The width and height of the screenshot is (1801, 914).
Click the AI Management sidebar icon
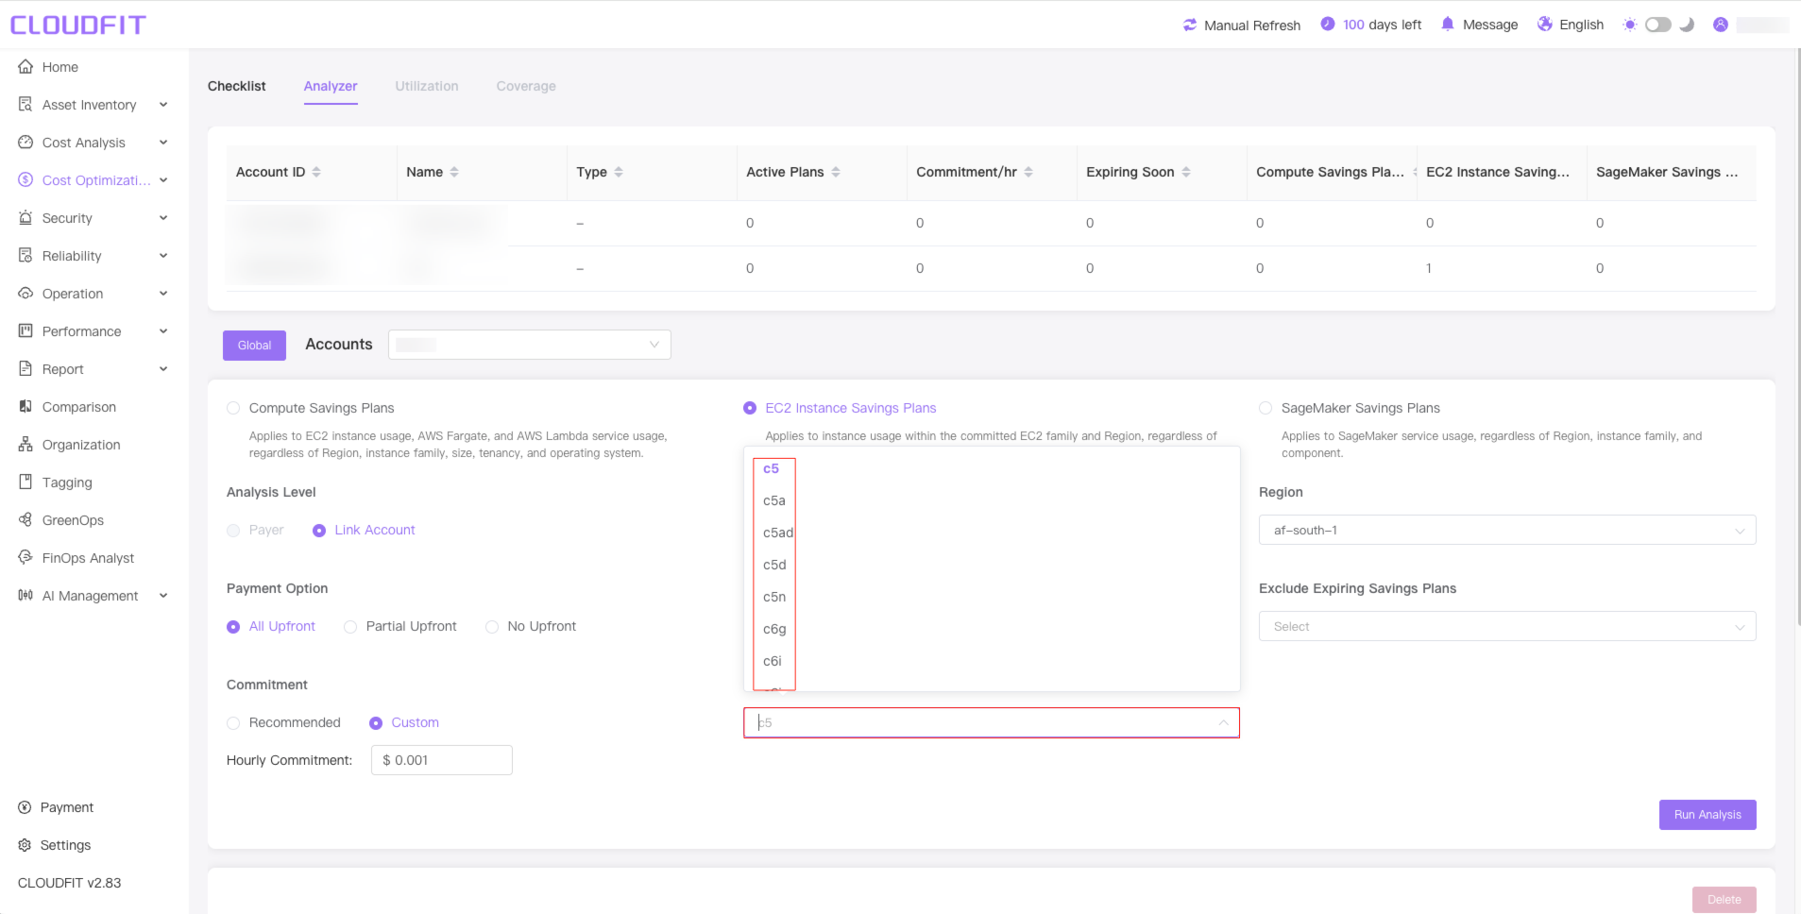coord(25,596)
